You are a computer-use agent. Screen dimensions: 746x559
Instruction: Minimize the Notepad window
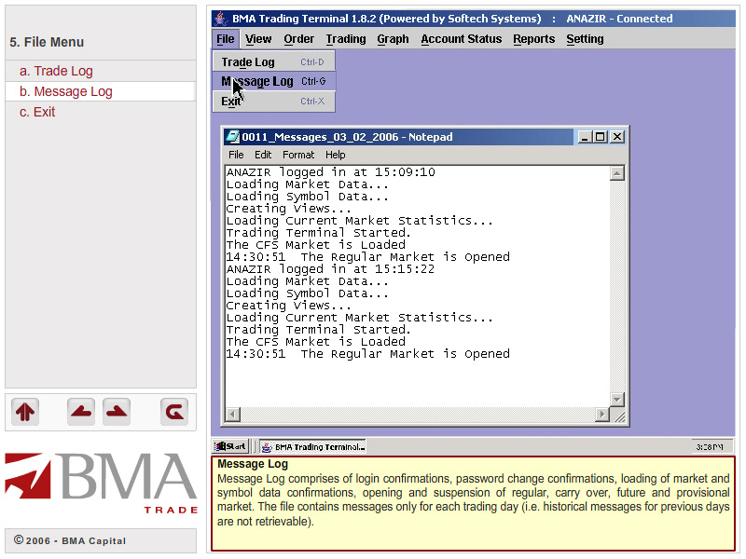tap(585, 137)
